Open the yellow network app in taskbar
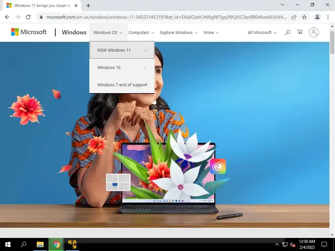 pyautogui.click(x=72, y=244)
